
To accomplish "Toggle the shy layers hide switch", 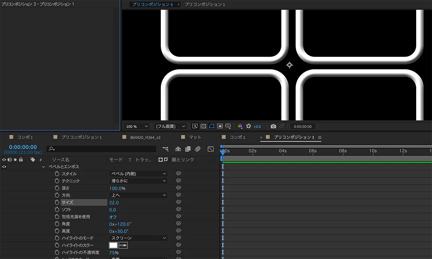I will point(178,149).
